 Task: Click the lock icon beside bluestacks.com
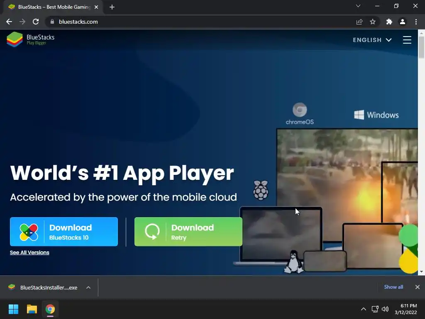(52, 22)
